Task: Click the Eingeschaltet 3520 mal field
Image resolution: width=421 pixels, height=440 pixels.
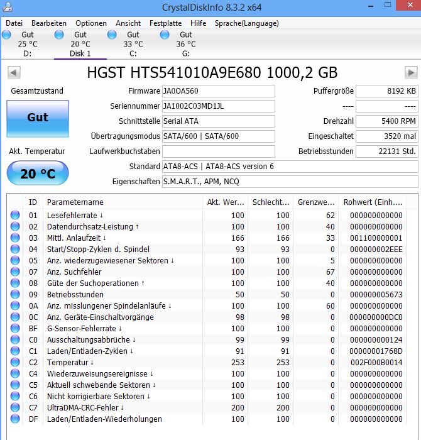Action: pos(387,136)
